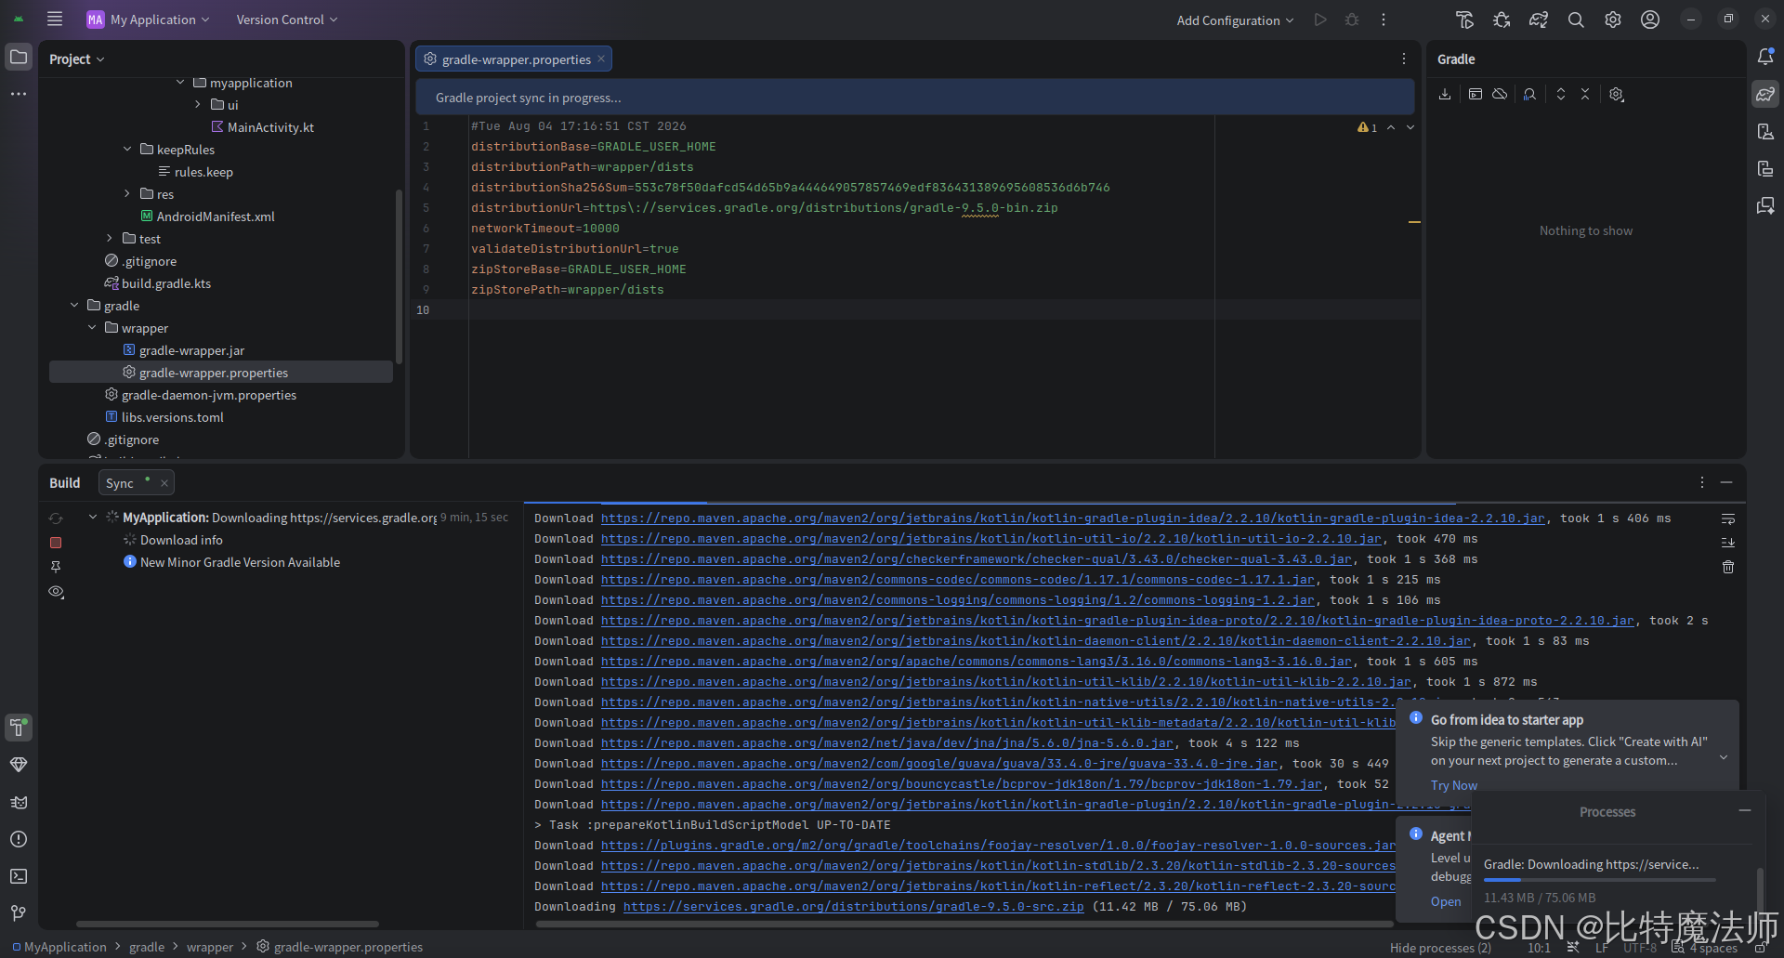Open the Logcat tool window icon
The height and width of the screenshot is (958, 1784).
point(19,802)
